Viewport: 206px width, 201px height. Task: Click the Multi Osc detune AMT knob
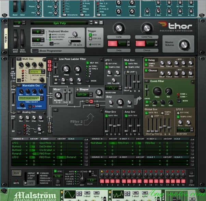point(42,80)
